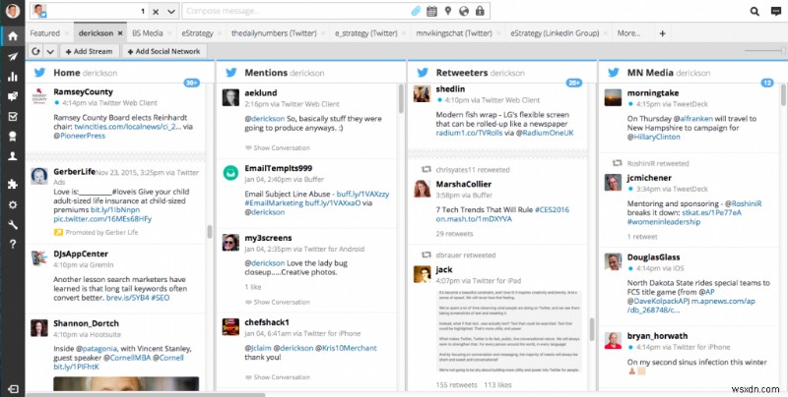Open the award ribbon sidebar icon
788x397 pixels.
pos(13,137)
